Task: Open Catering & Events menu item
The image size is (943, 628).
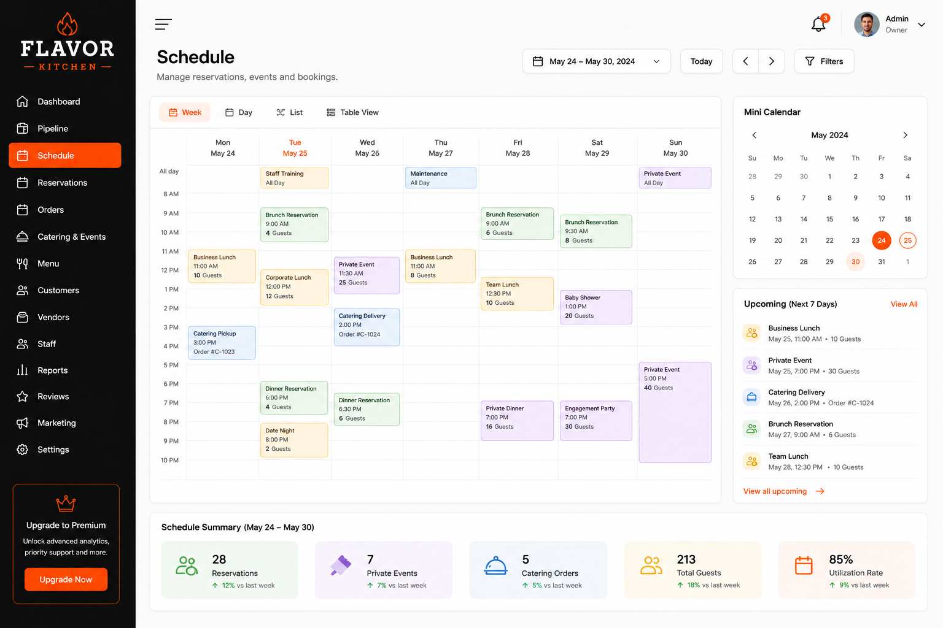Action: click(65, 236)
